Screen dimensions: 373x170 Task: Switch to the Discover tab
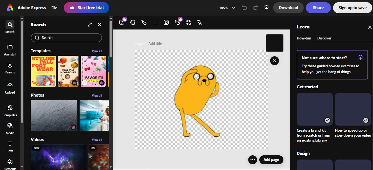tap(324, 38)
